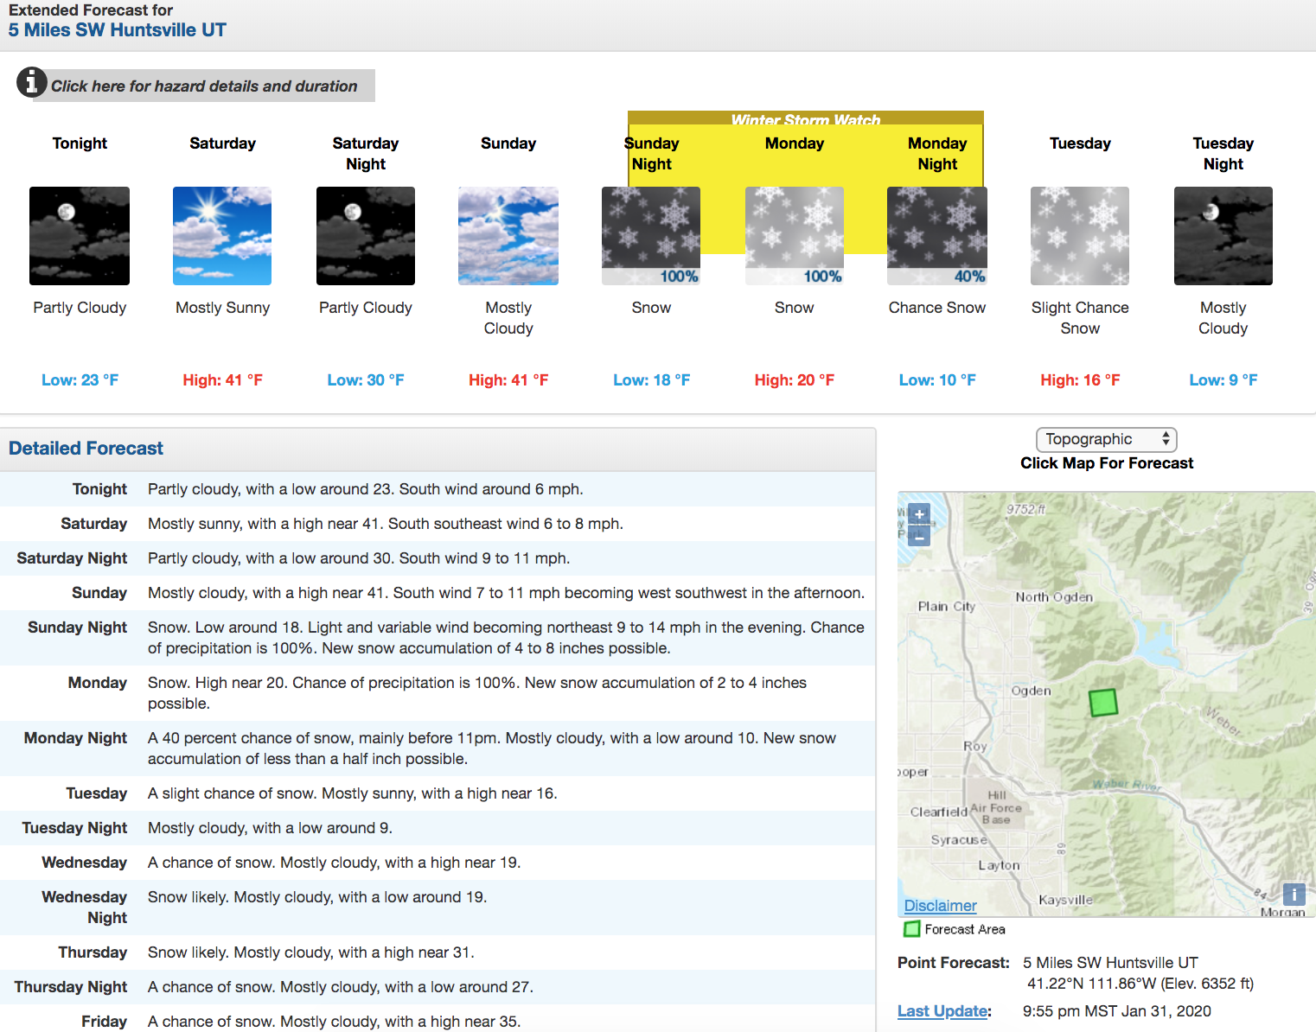Click Monday snow 100% icon

tap(795, 236)
